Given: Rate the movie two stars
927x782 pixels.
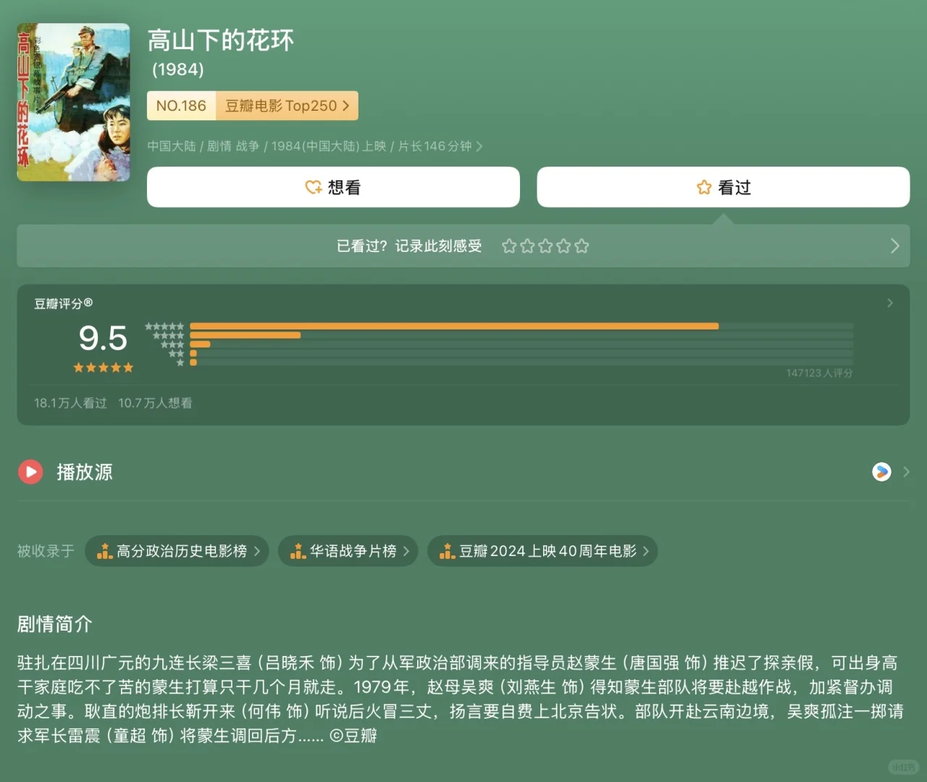Looking at the screenshot, I should click(x=527, y=246).
